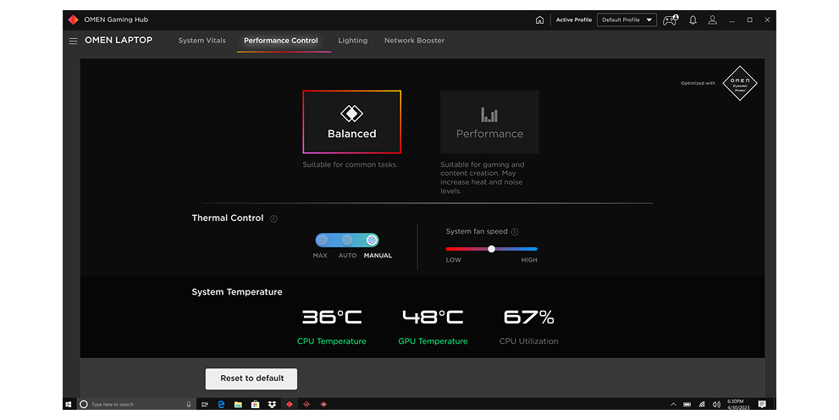Select the Performance mode tile
The width and height of the screenshot is (839, 420).
[x=489, y=122]
